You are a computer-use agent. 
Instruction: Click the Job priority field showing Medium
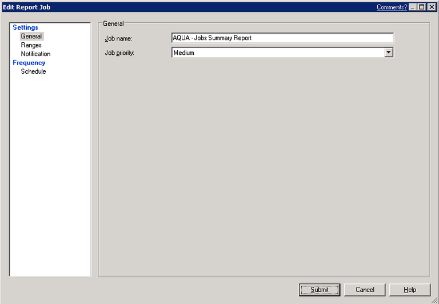[x=277, y=53]
